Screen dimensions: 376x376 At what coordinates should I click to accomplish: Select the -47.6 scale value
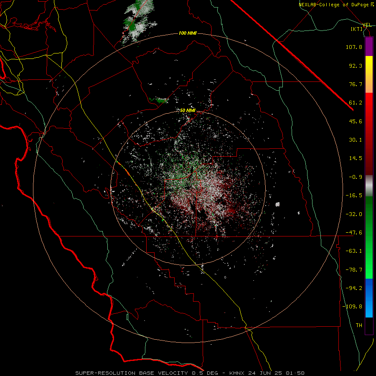click(x=354, y=233)
